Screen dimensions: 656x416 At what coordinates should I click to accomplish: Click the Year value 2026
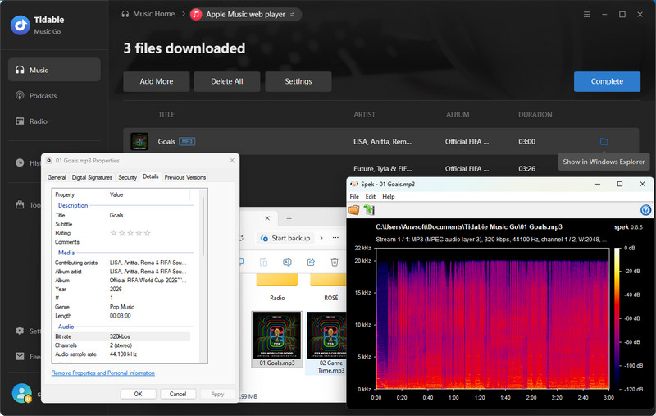tap(116, 289)
